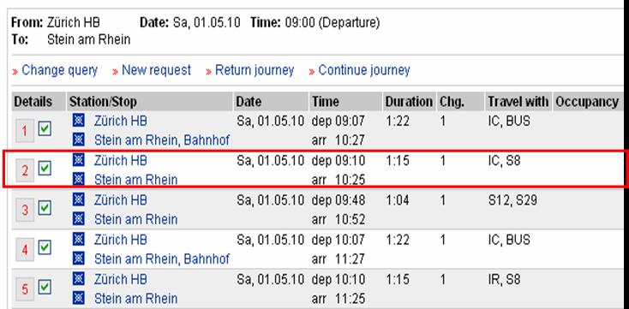Click station icon beside Stein am Rhein, Bahnhof in connection 1
Screen dimensions: 629x309
(79, 140)
